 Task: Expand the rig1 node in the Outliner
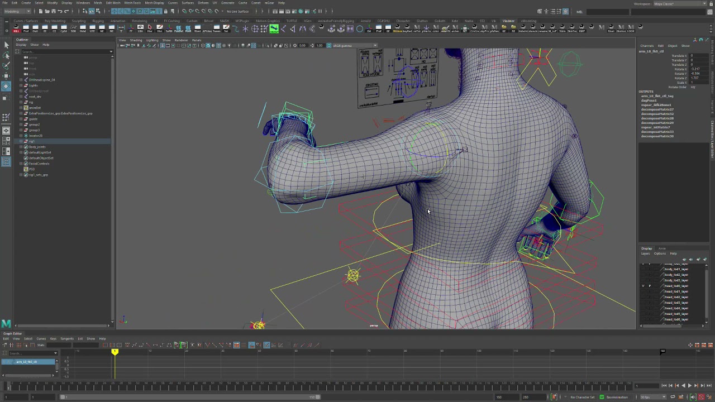21,141
